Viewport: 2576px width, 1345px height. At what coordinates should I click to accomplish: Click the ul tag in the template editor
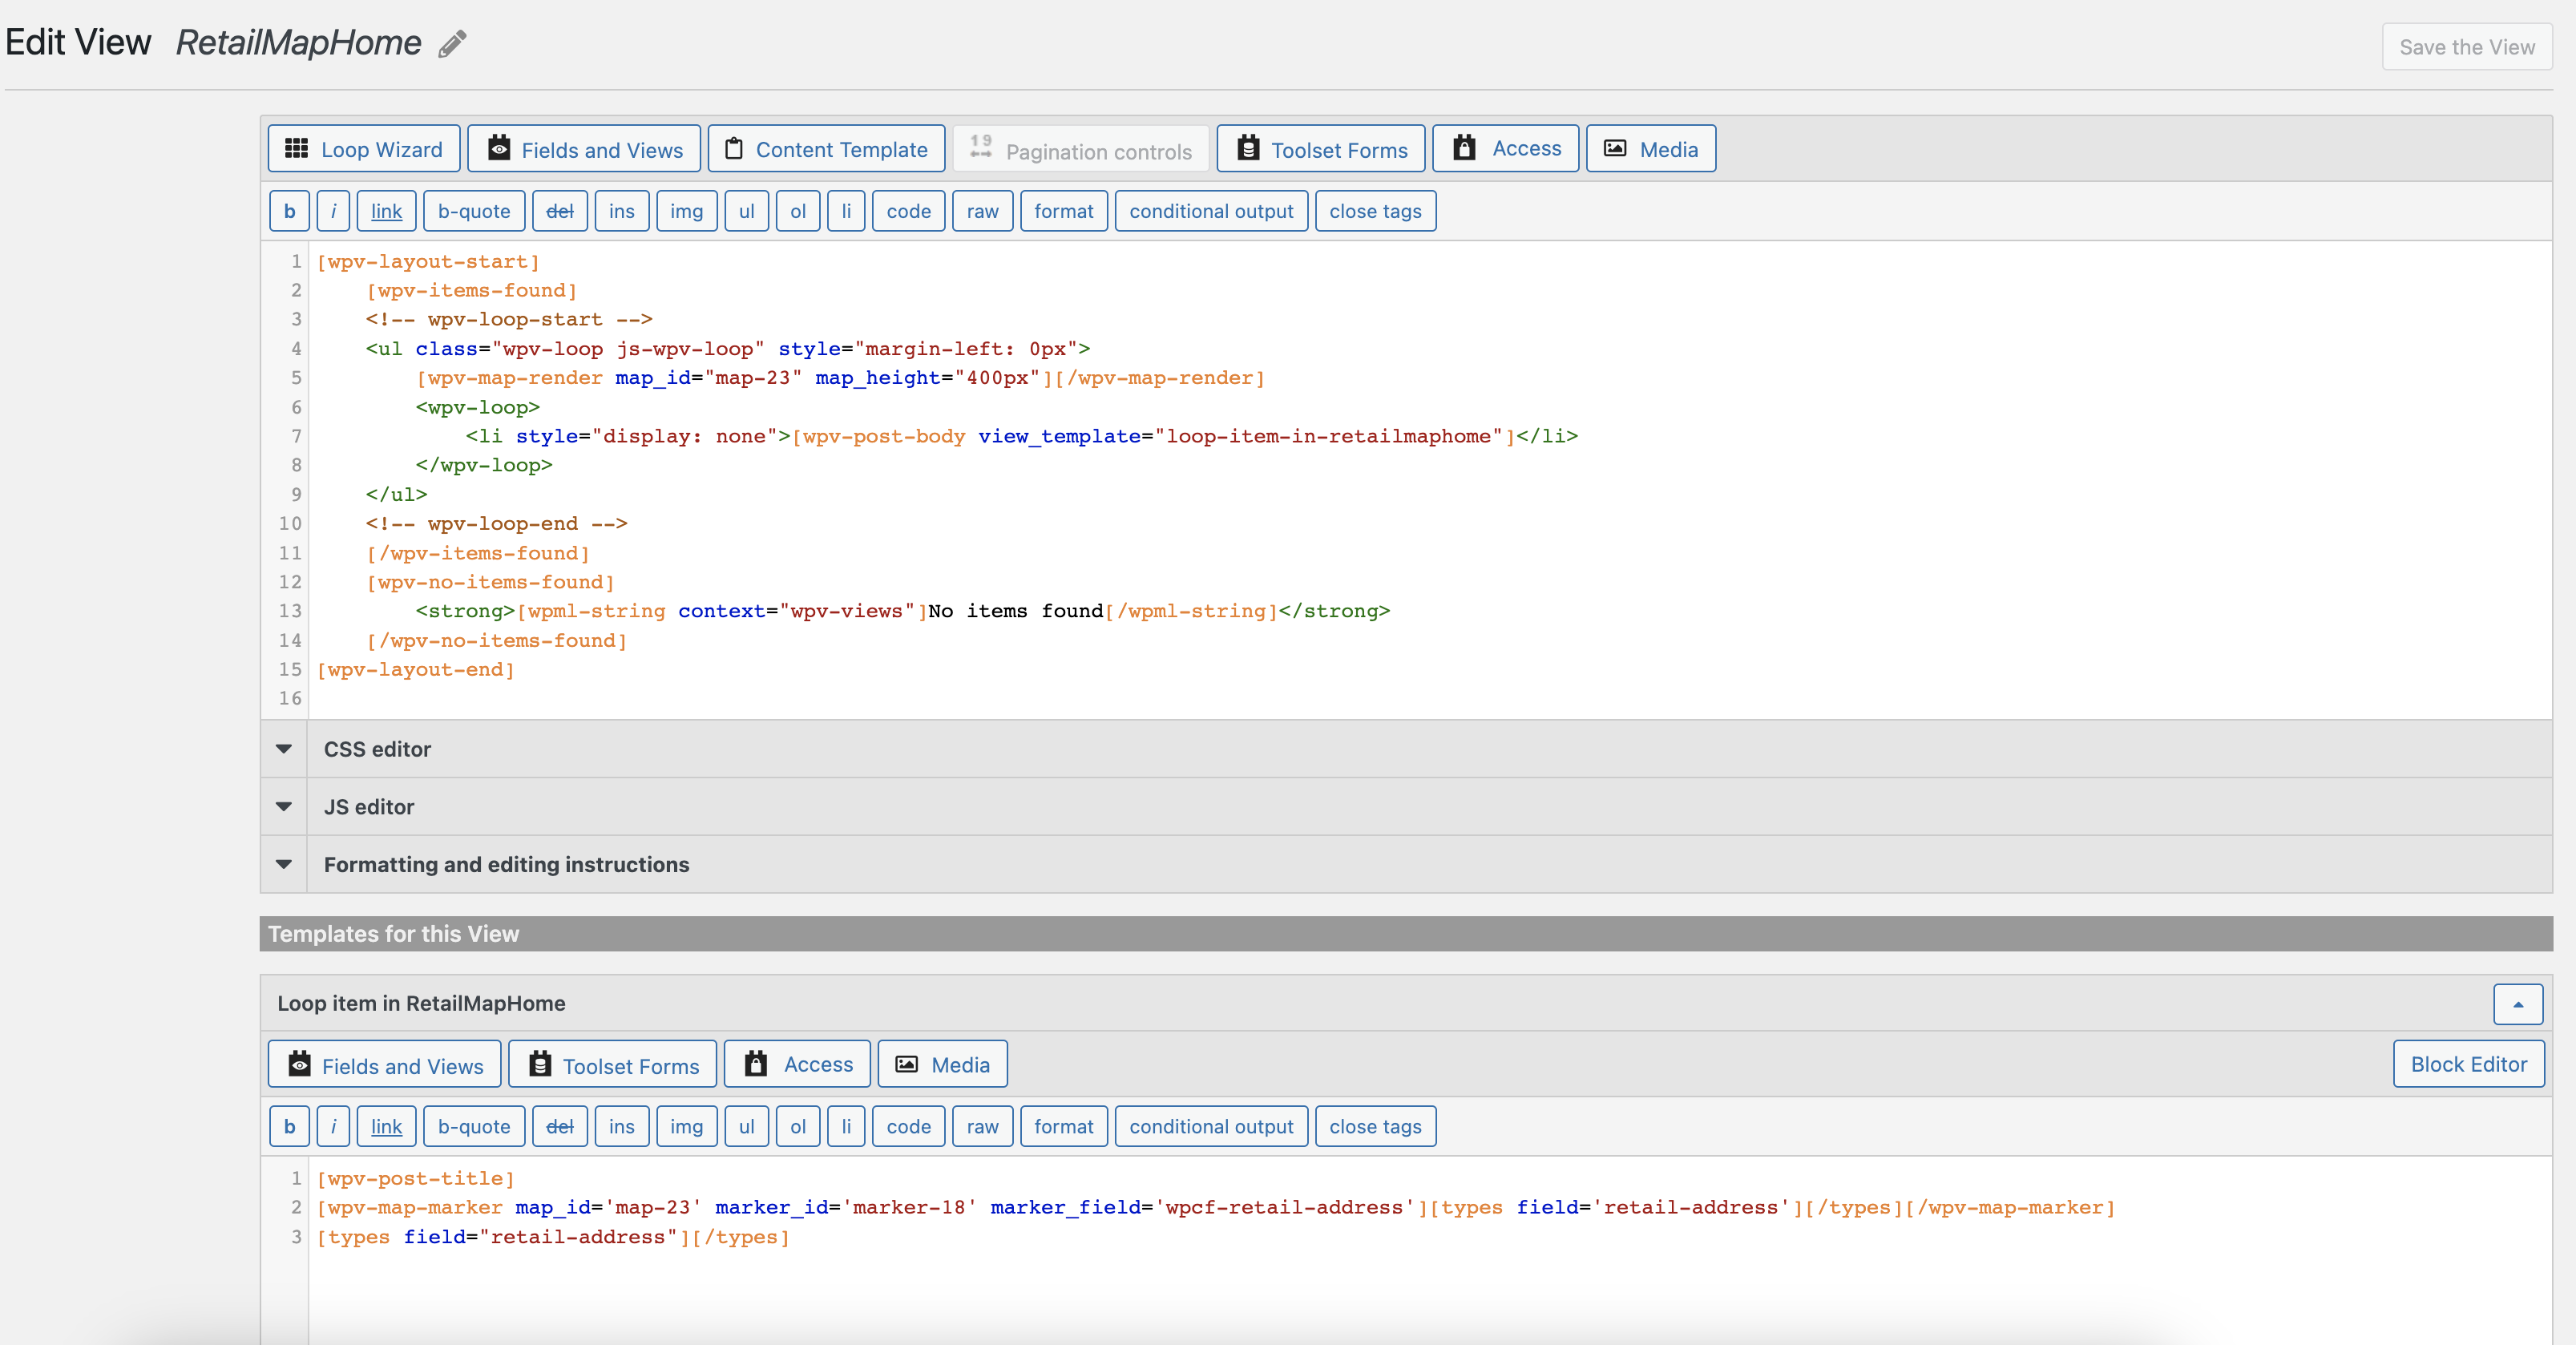[747, 1127]
